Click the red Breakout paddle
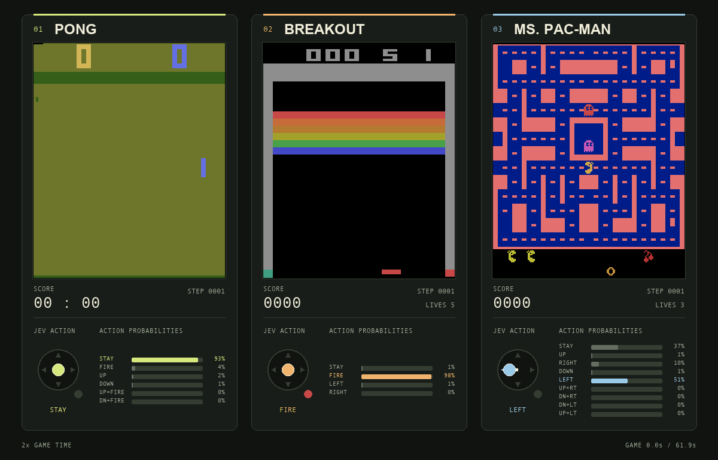718x460 pixels. click(391, 272)
